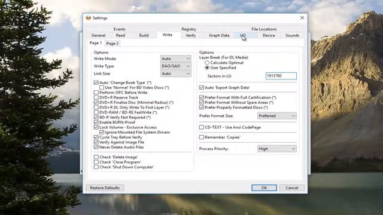Open the Prefer Format Size dropdown
Viewport: 383px width, 215px height.
coord(277,116)
